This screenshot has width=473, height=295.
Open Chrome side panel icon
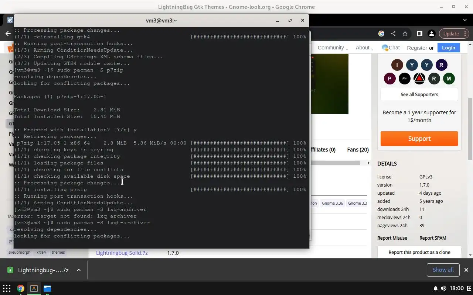[x=419, y=34]
